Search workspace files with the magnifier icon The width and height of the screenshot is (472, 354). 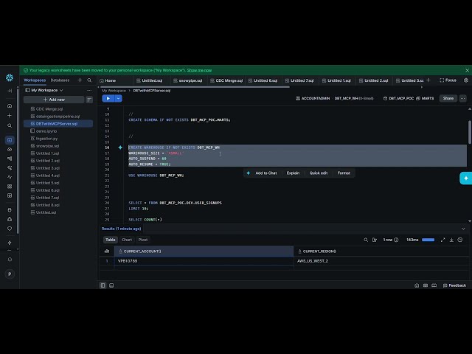pyautogui.click(x=89, y=80)
